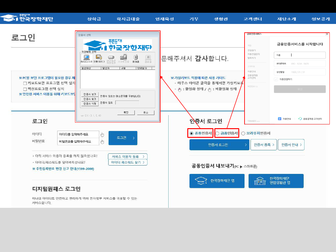Click 확인 in 인증서 선택 dialog

126,113
